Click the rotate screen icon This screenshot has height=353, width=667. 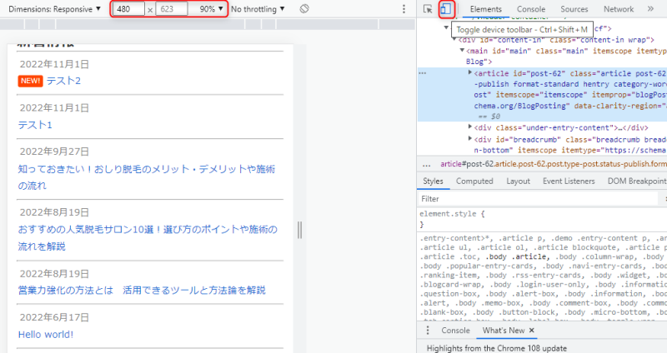(304, 9)
